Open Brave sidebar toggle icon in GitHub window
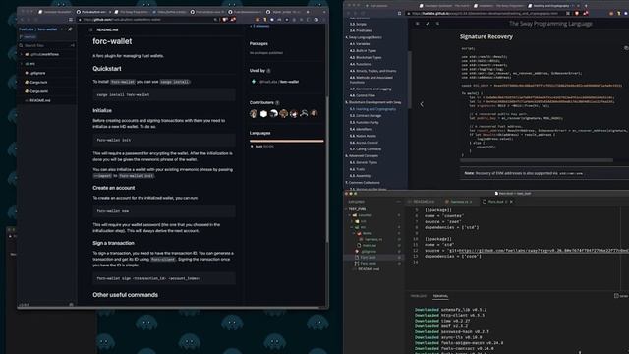Viewport: 629px width, 354px height. click(x=71, y=20)
